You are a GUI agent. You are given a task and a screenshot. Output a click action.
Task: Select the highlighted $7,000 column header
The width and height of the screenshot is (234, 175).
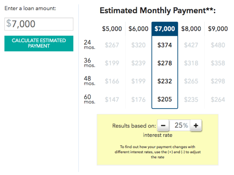point(165,29)
